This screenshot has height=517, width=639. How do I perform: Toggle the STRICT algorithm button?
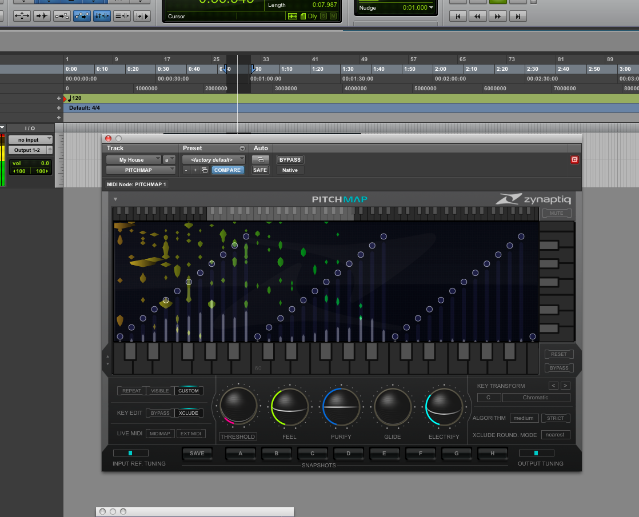pyautogui.click(x=556, y=418)
